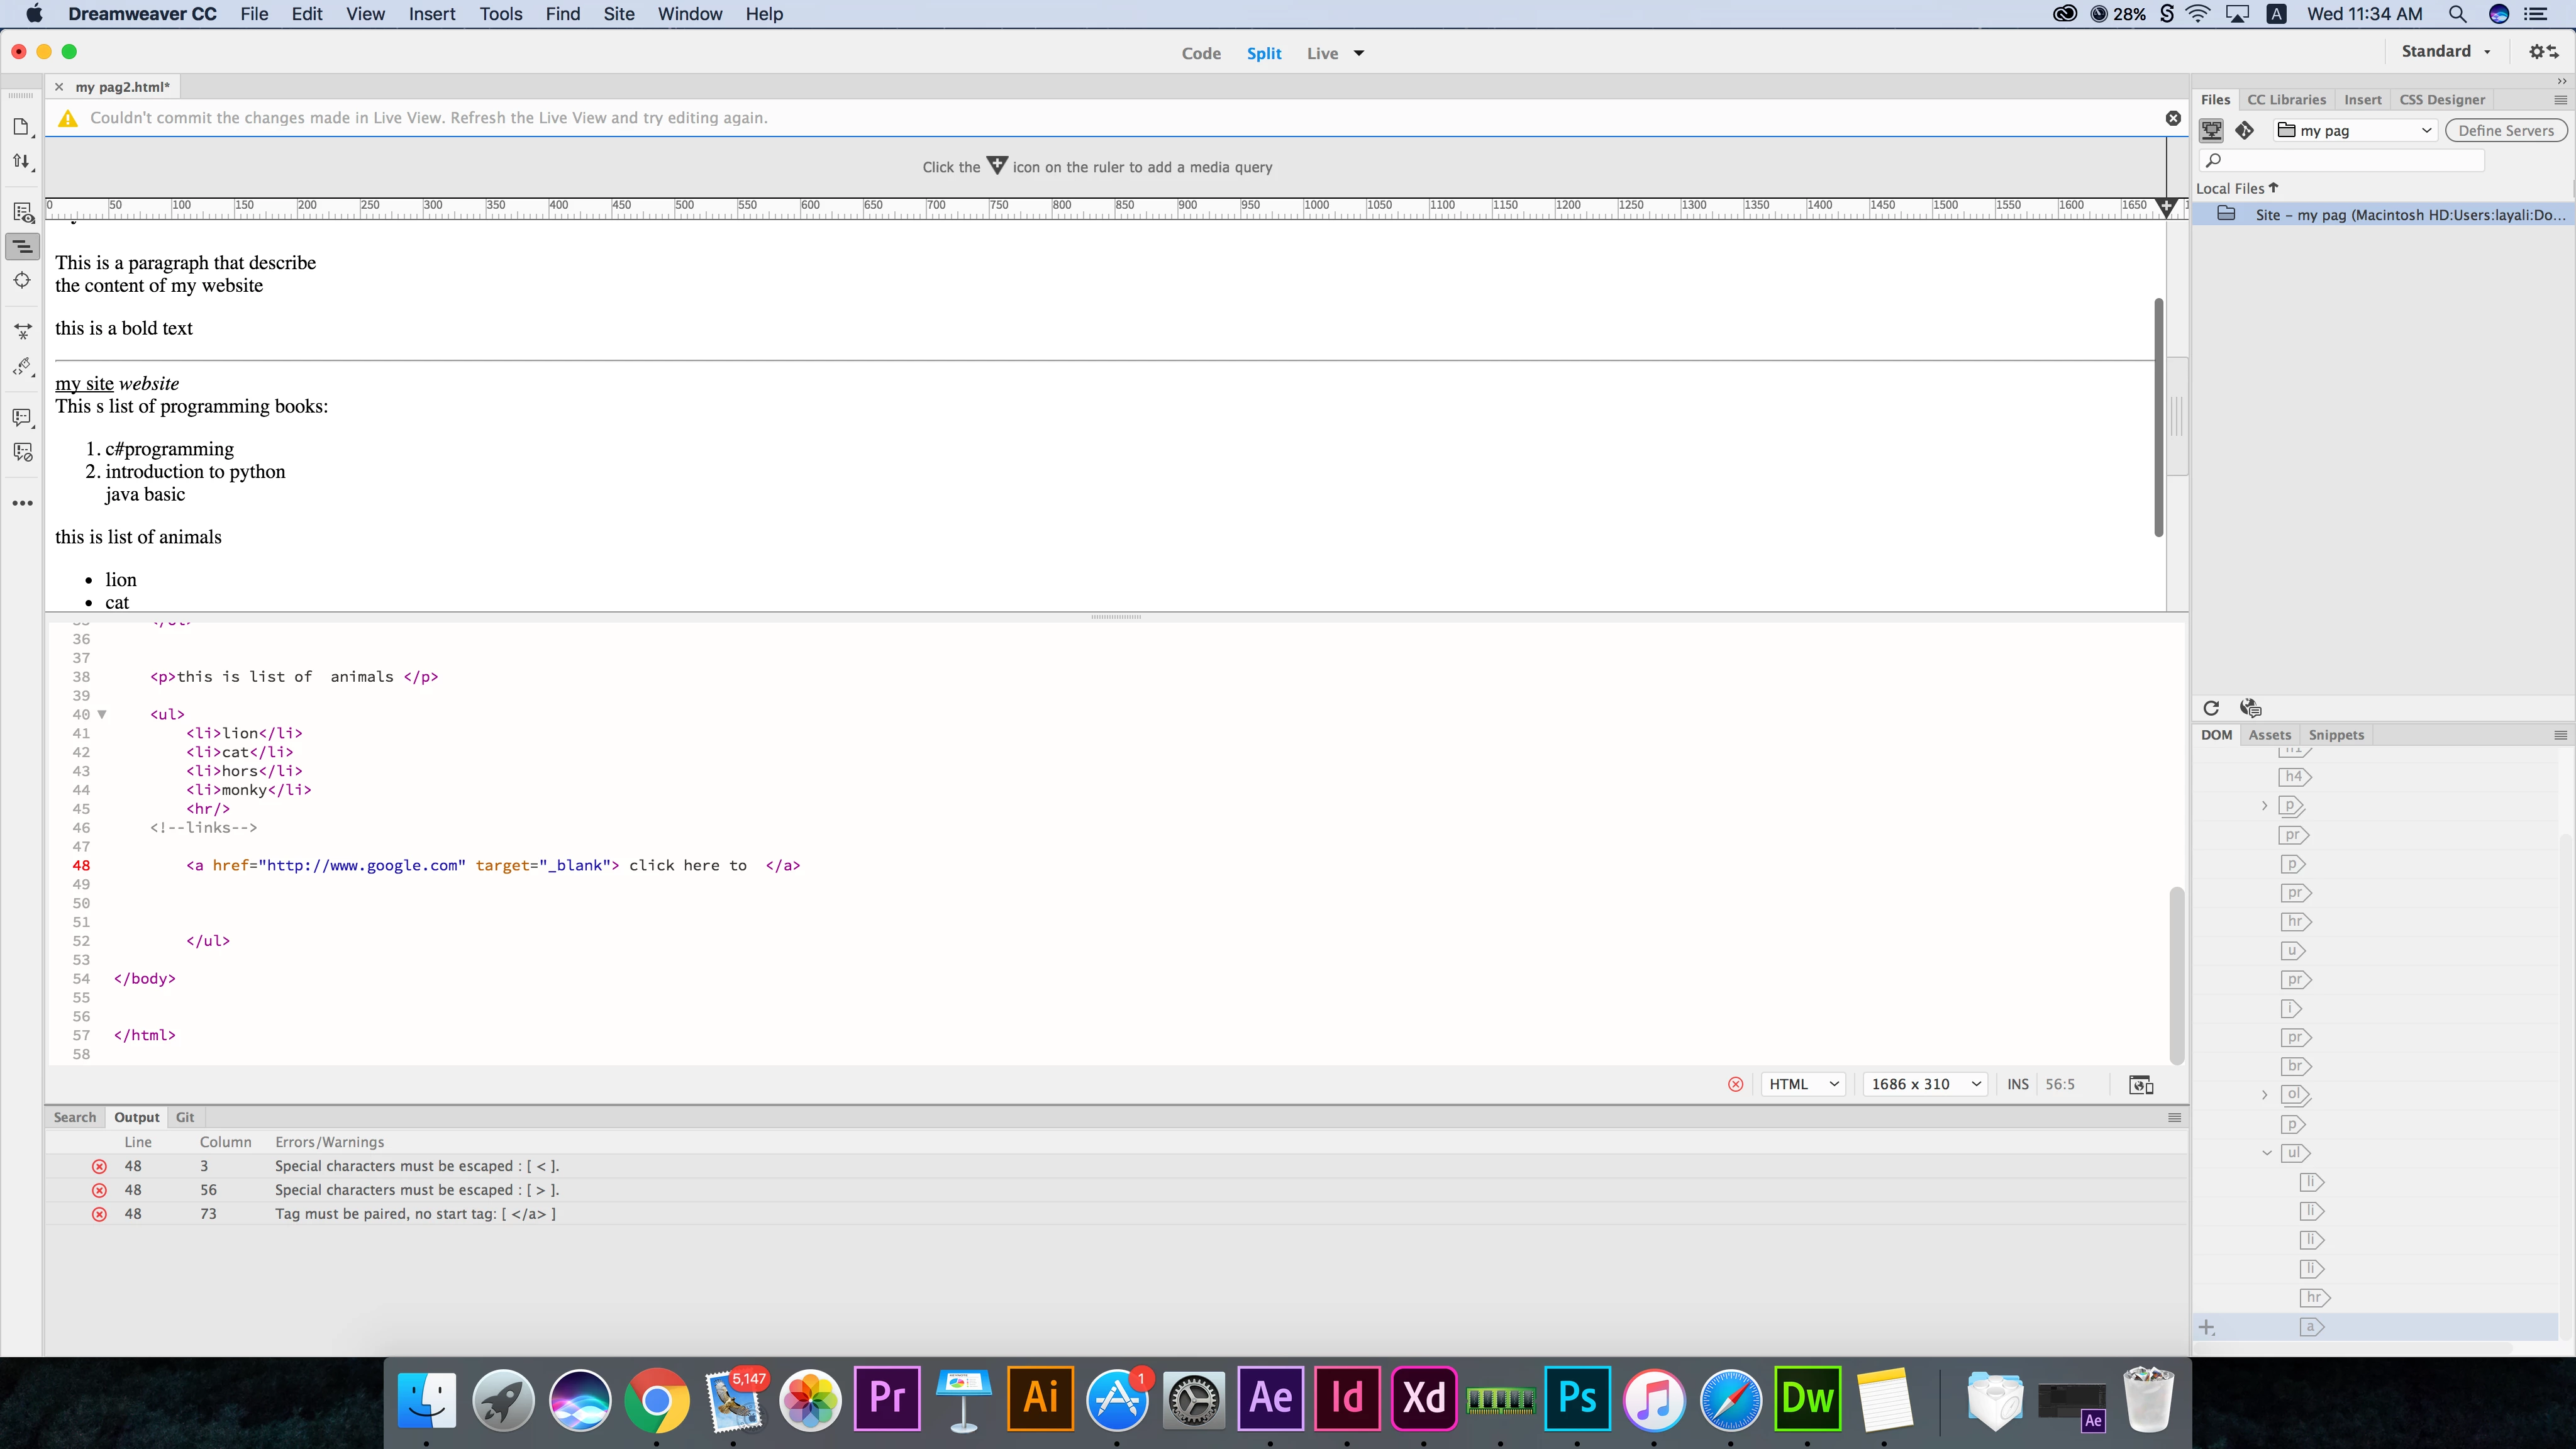Click the Apply Comment speech-bubble icon

pos(22,417)
